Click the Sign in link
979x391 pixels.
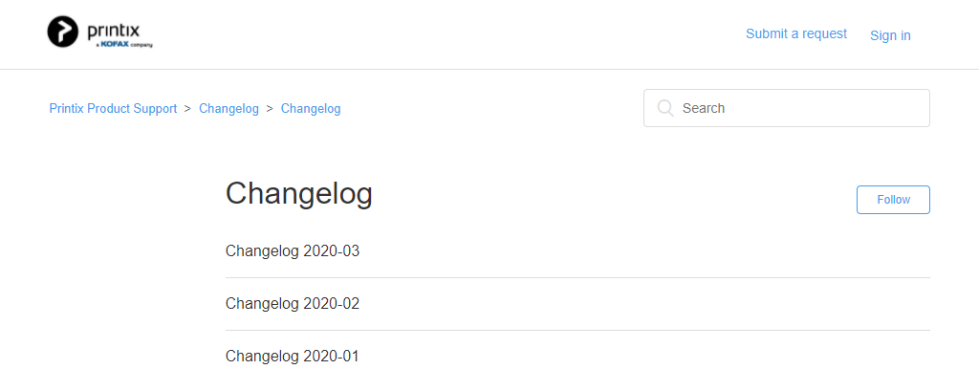click(890, 35)
